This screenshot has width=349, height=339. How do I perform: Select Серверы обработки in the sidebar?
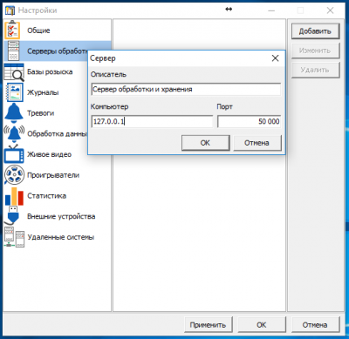pos(45,51)
